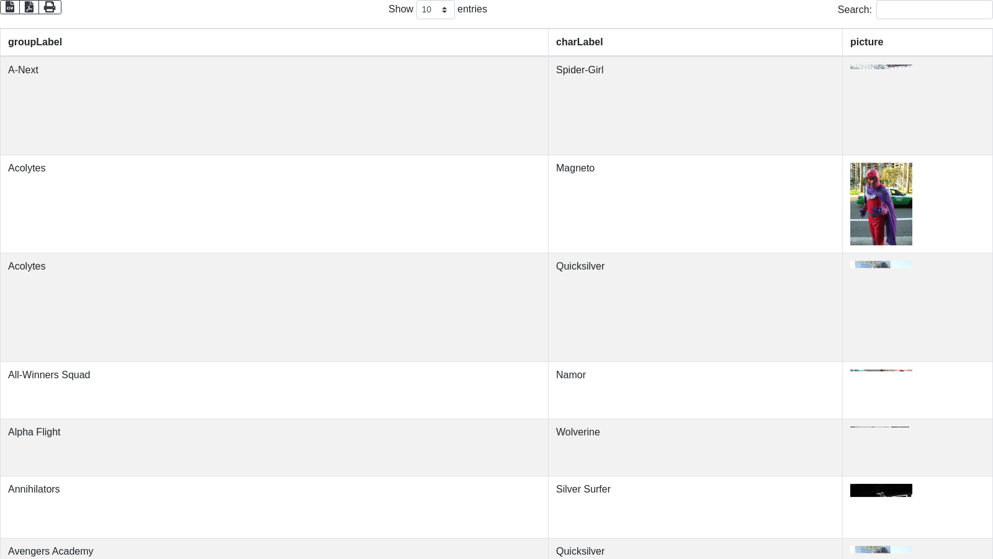The width and height of the screenshot is (993, 559).
Task: Open the Acolytes Quicksilver picture thumbnail
Action: 881,265
